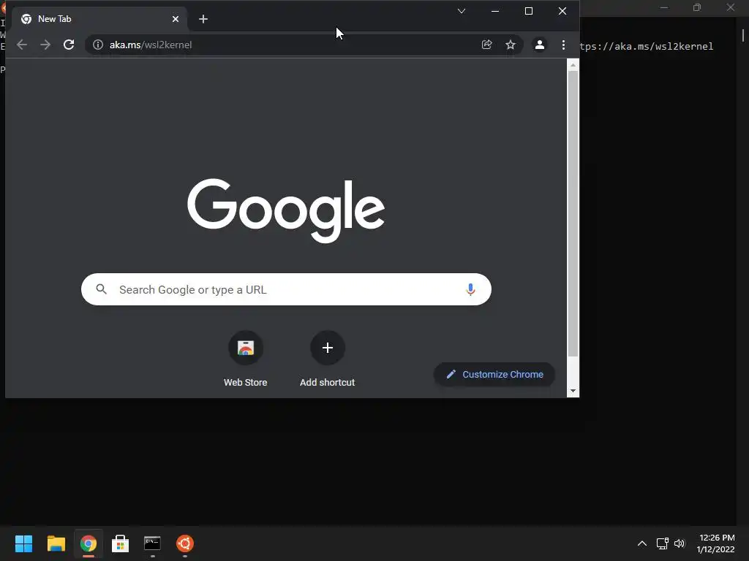
Task: Open Microsoft Store from taskbar
Action: 121,543
